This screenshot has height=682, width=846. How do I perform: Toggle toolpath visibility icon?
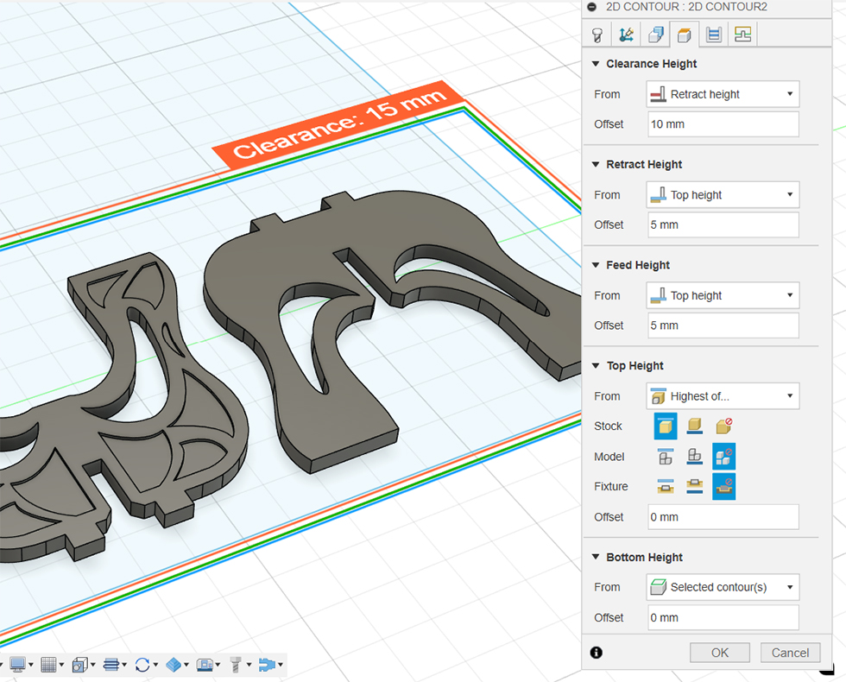pos(111,664)
